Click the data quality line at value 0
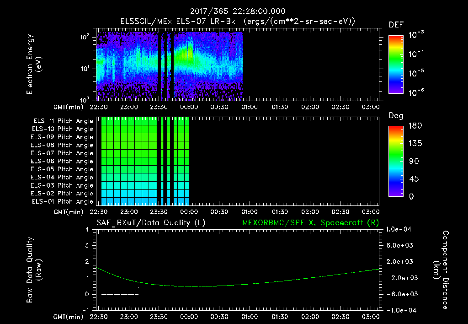Viewport: 468px width, 324px height. pyautogui.click(x=120, y=294)
